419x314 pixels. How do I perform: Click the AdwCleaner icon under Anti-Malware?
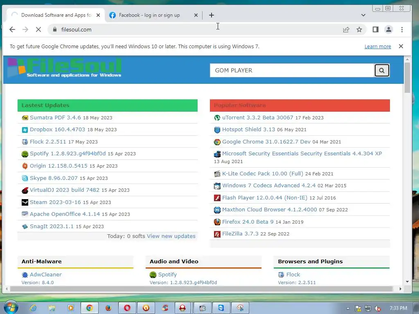(25, 275)
